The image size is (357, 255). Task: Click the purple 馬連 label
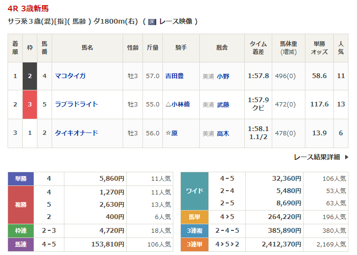(x=21, y=244)
